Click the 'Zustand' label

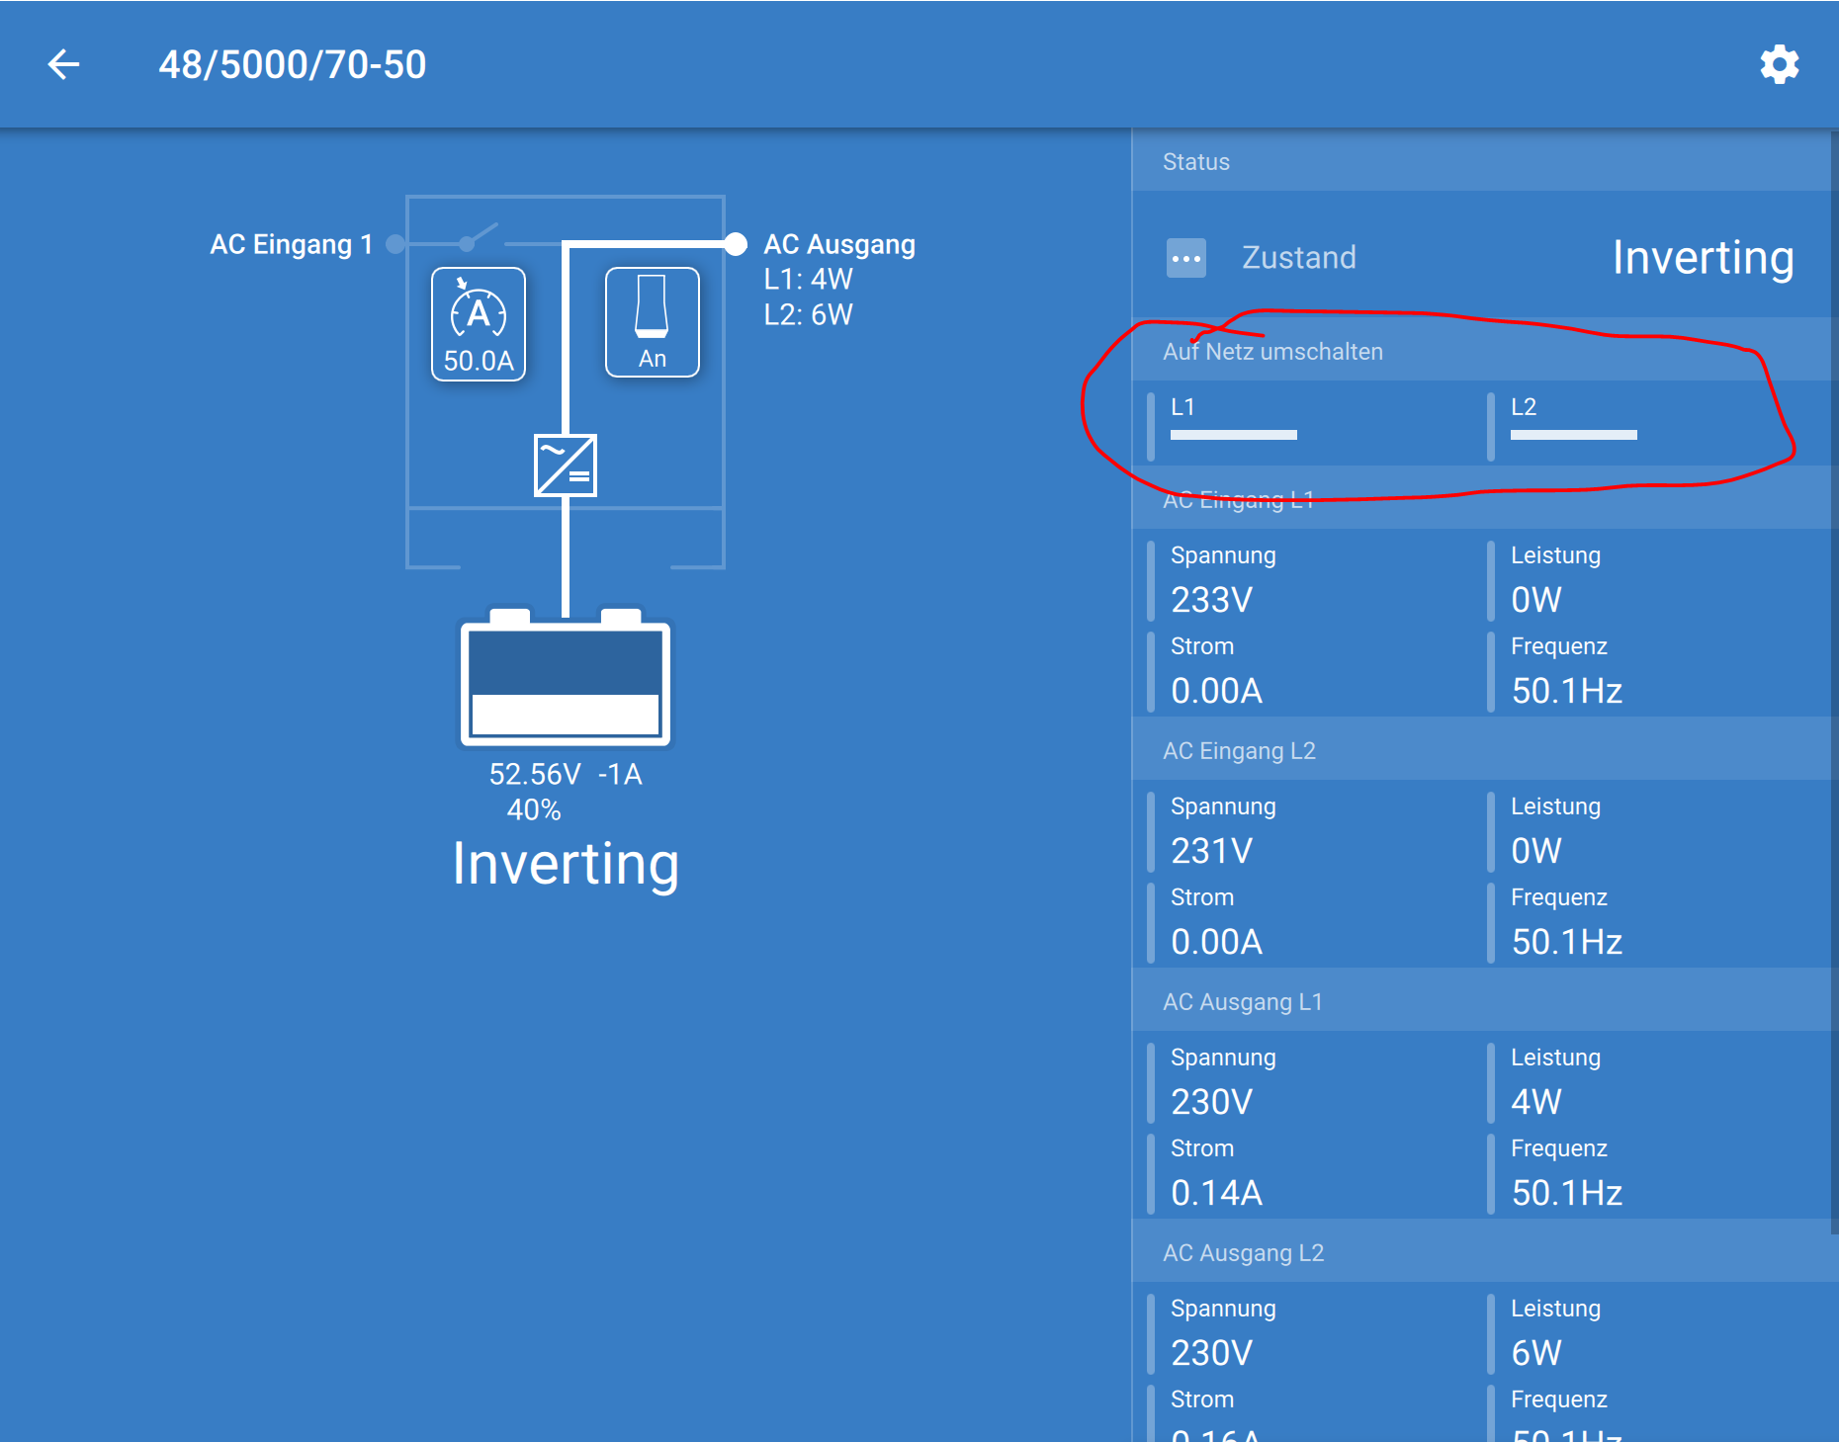tap(1299, 258)
